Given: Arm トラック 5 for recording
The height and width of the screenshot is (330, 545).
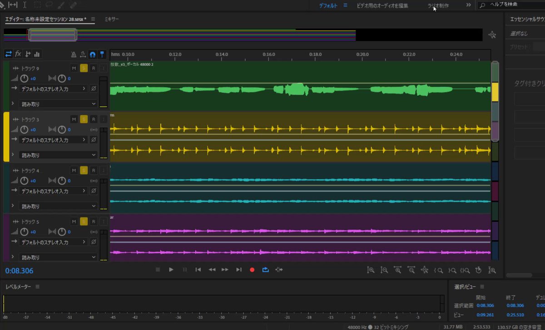Looking at the screenshot, I should pyautogui.click(x=94, y=221).
